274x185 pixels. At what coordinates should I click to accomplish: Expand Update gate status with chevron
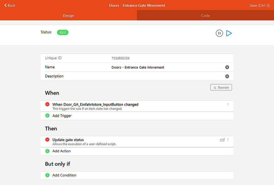pos(228,139)
